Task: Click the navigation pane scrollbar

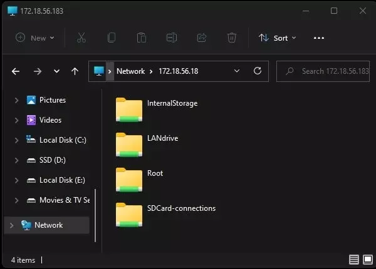Action: pos(95,215)
